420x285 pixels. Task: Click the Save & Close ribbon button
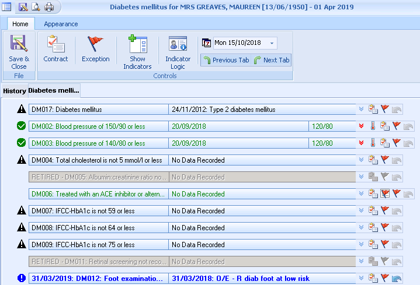pyautogui.click(x=19, y=52)
